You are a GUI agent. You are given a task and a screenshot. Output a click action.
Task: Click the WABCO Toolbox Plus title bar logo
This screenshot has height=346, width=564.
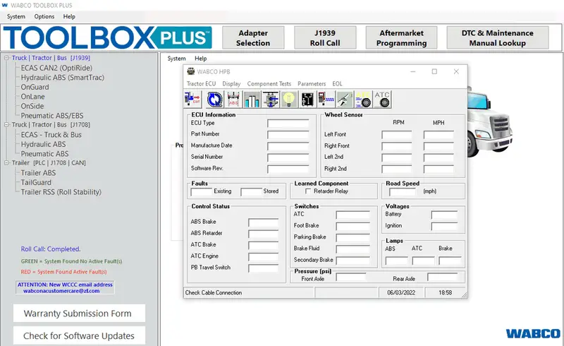(5, 5)
